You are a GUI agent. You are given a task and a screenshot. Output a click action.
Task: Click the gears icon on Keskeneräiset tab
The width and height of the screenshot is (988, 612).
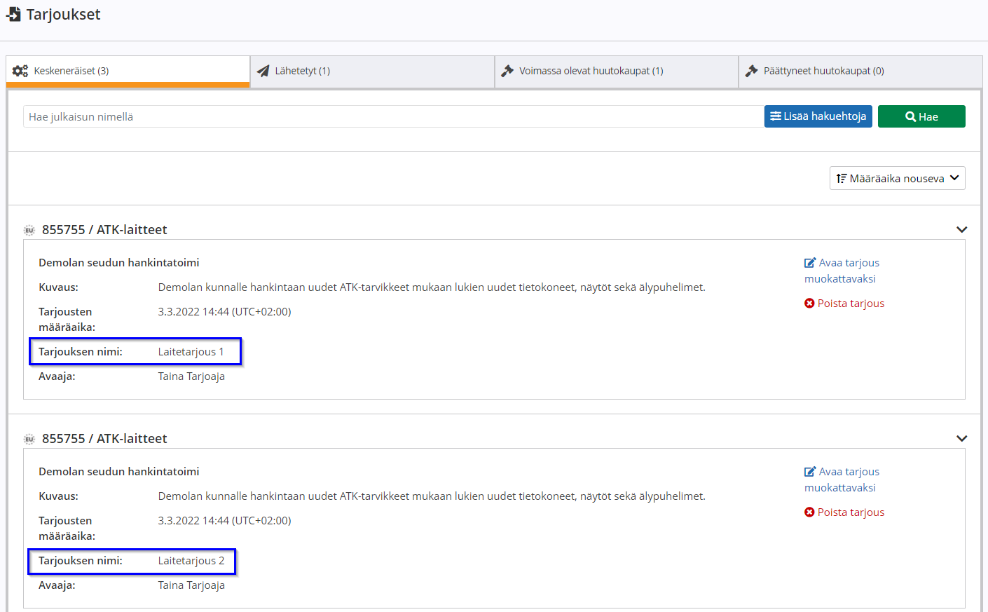[x=20, y=71]
